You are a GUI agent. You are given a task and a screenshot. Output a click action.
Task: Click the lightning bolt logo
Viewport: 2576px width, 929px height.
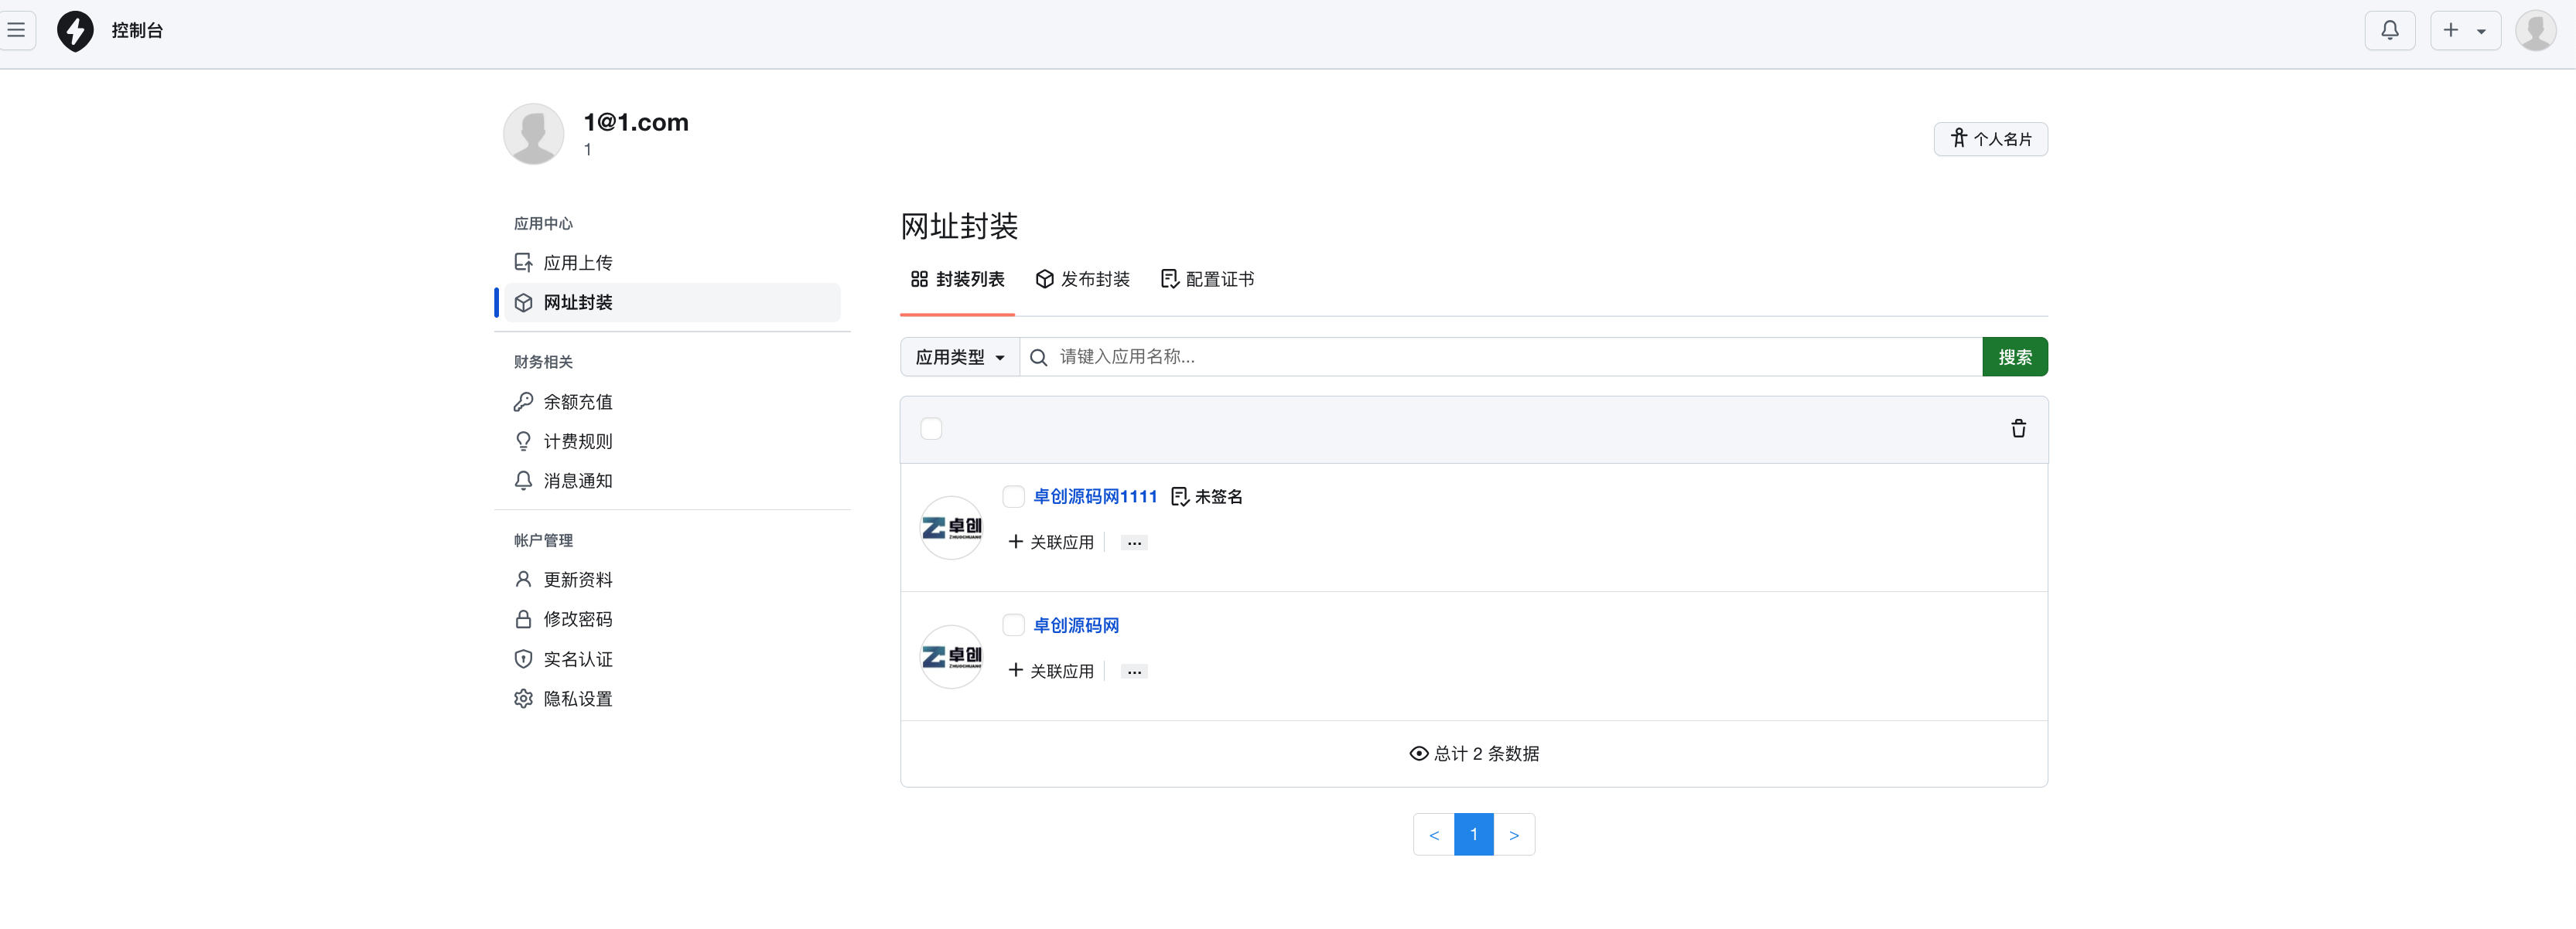pos(75,31)
